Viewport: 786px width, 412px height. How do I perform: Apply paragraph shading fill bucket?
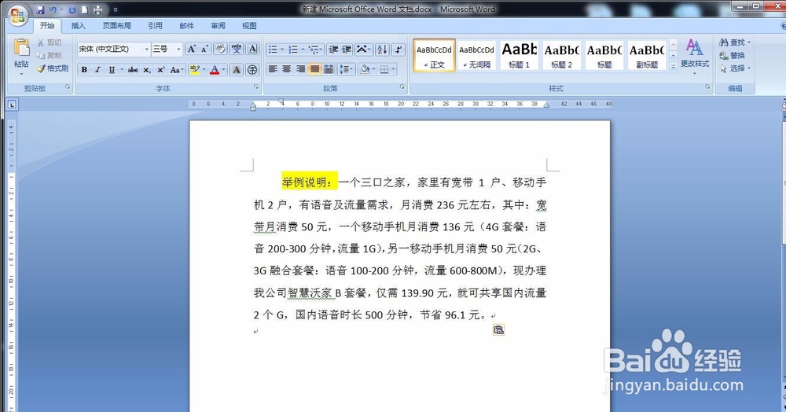[365, 69]
